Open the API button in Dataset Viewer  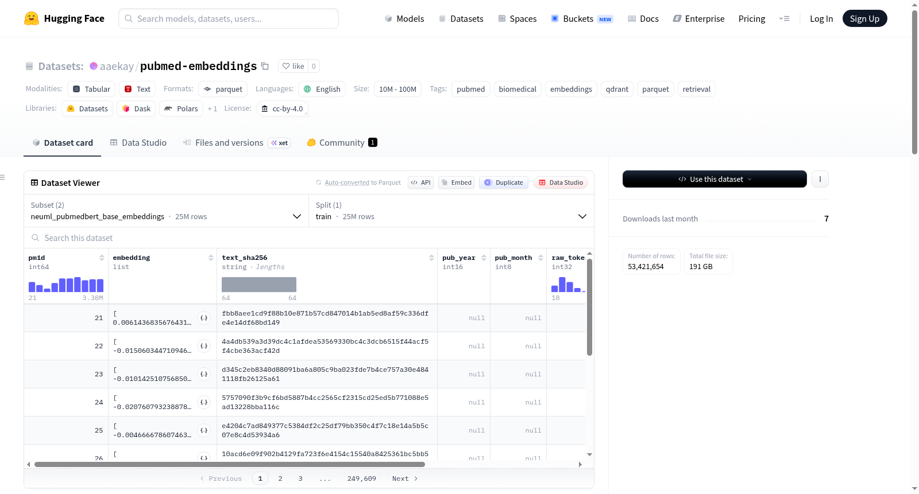click(x=420, y=182)
